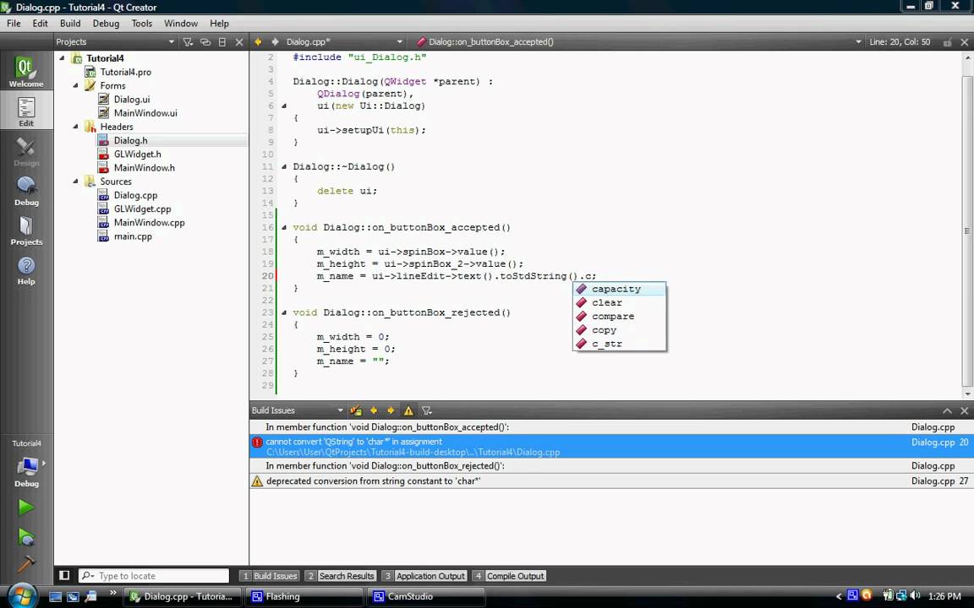Viewport: 974px width, 608px height.
Task: Switch to CamStudio in the taskbar
Action: (x=427, y=596)
